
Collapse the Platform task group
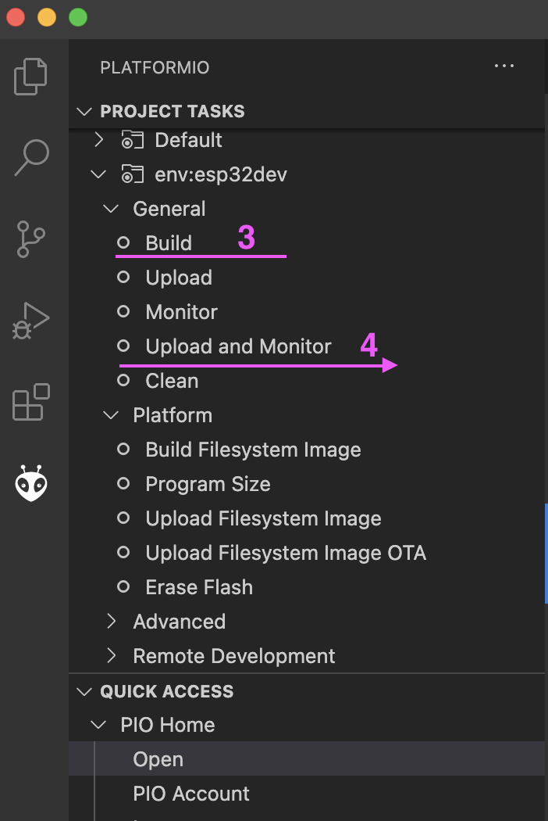[x=111, y=416]
